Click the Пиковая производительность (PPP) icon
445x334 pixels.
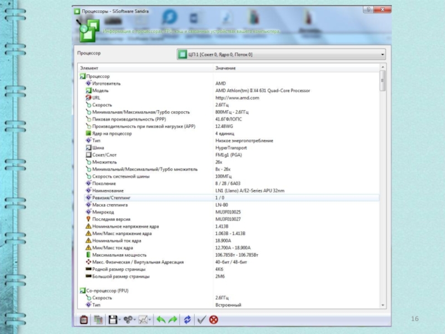(x=88, y=119)
